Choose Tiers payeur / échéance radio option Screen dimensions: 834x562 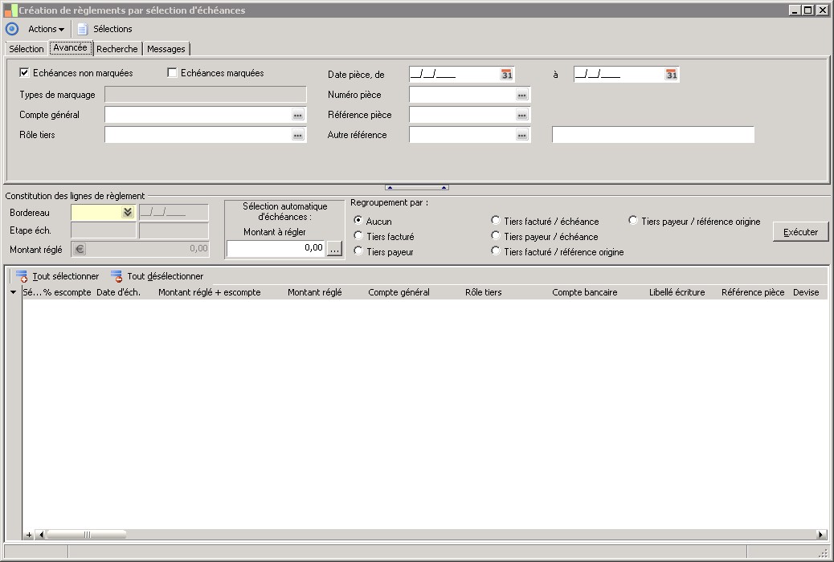[496, 236]
